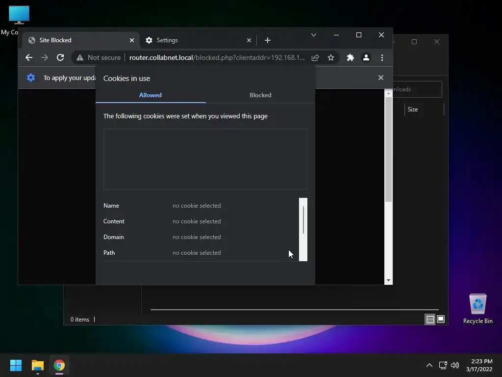Image resolution: width=502 pixels, height=377 pixels.
Task: Go back using Chrome's back arrow
Action: [x=29, y=58]
